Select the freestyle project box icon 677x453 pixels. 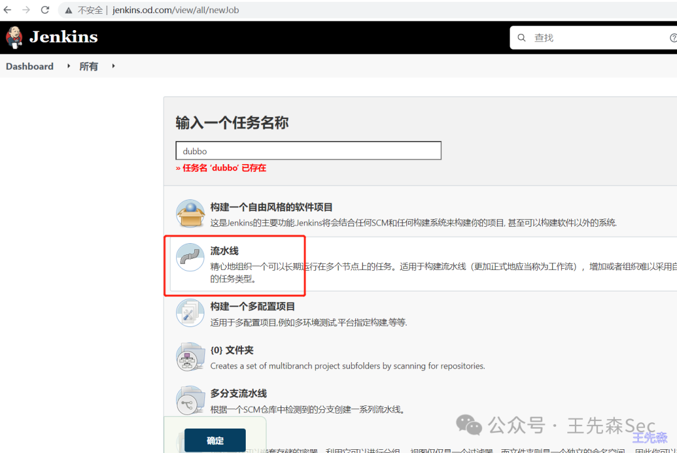(x=190, y=213)
